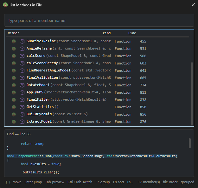Close the List Methods in File dialog
The image size is (198, 188).
tap(193, 5)
